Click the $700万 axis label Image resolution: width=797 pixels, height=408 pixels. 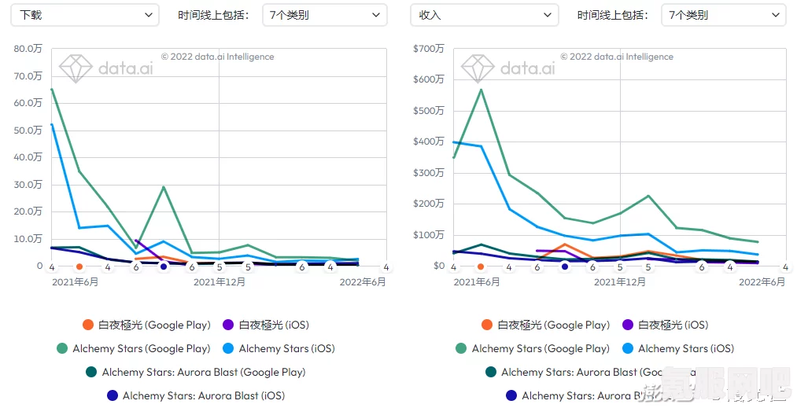pyautogui.click(x=429, y=49)
